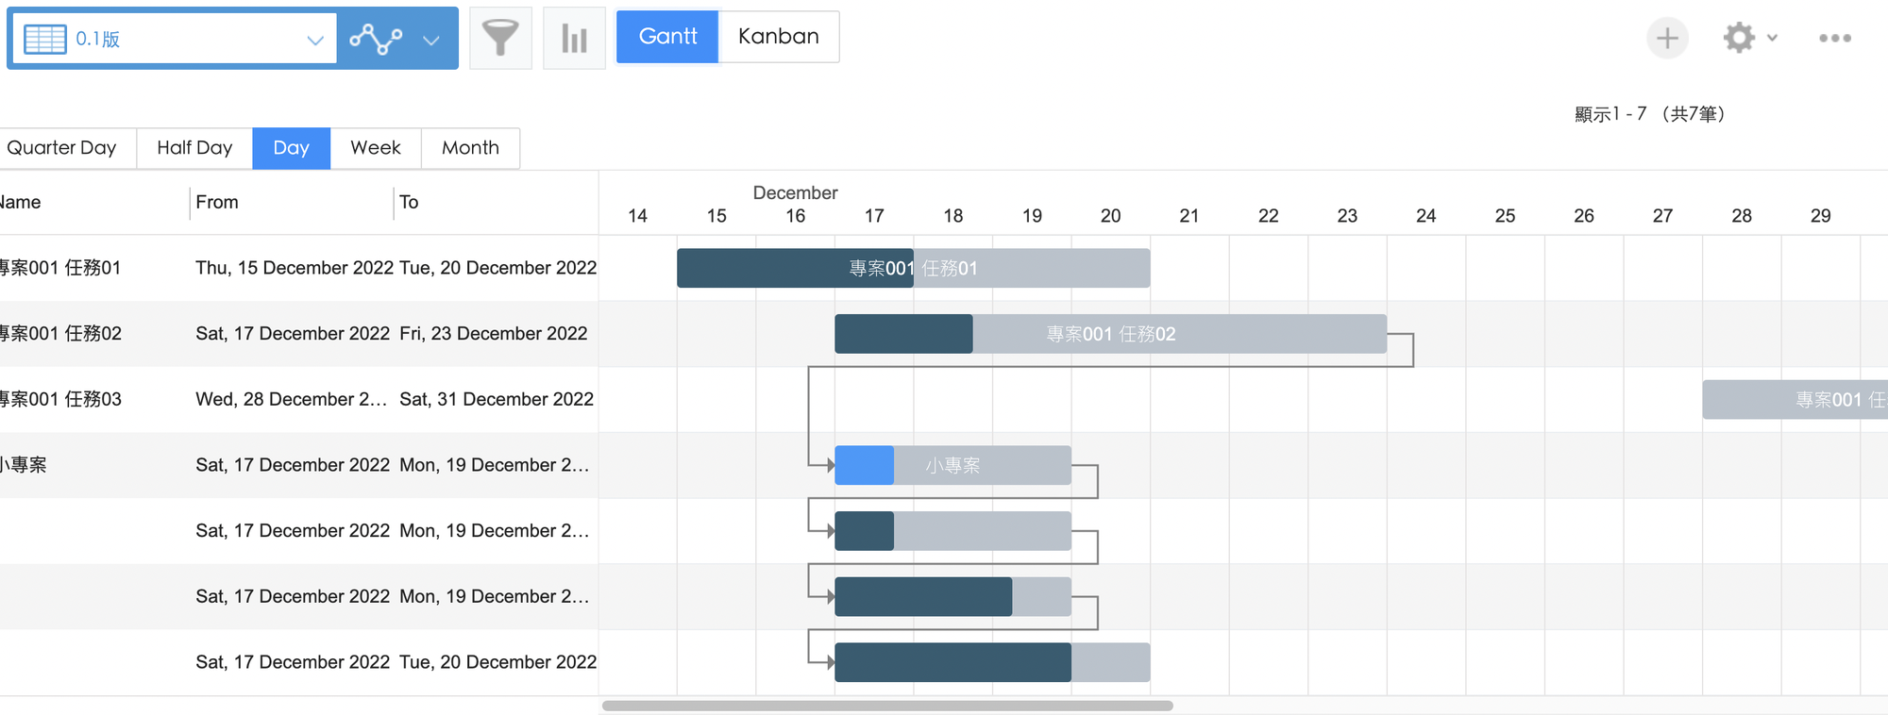The image size is (1888, 715).
Task: Open the settings gear icon
Action: click(x=1738, y=38)
